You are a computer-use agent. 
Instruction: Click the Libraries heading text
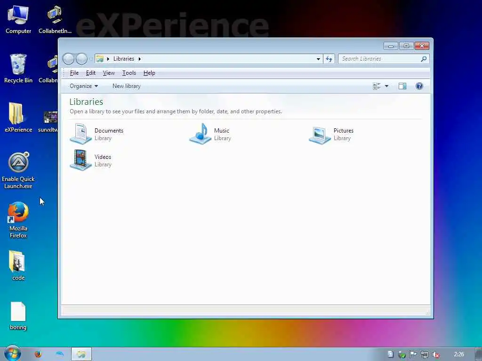tap(86, 102)
